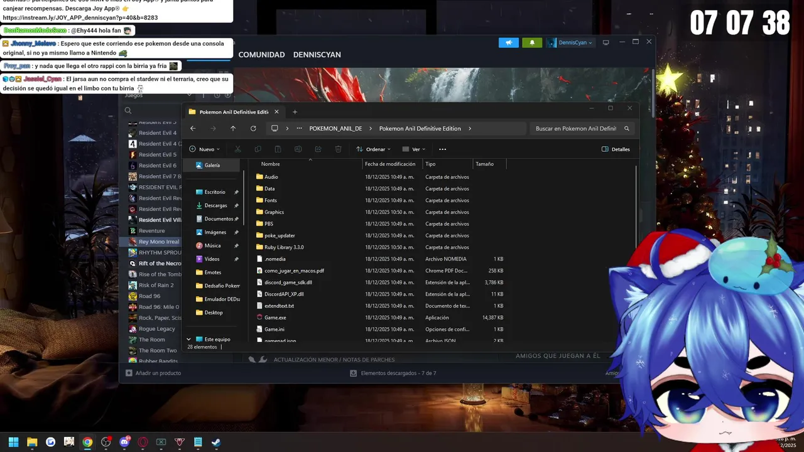This screenshot has width=804, height=452.
Task: Open Música in the navigation pane
Action: (x=212, y=245)
